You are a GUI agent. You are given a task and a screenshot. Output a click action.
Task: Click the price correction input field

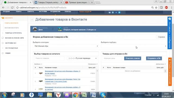click(x=112, y=58)
